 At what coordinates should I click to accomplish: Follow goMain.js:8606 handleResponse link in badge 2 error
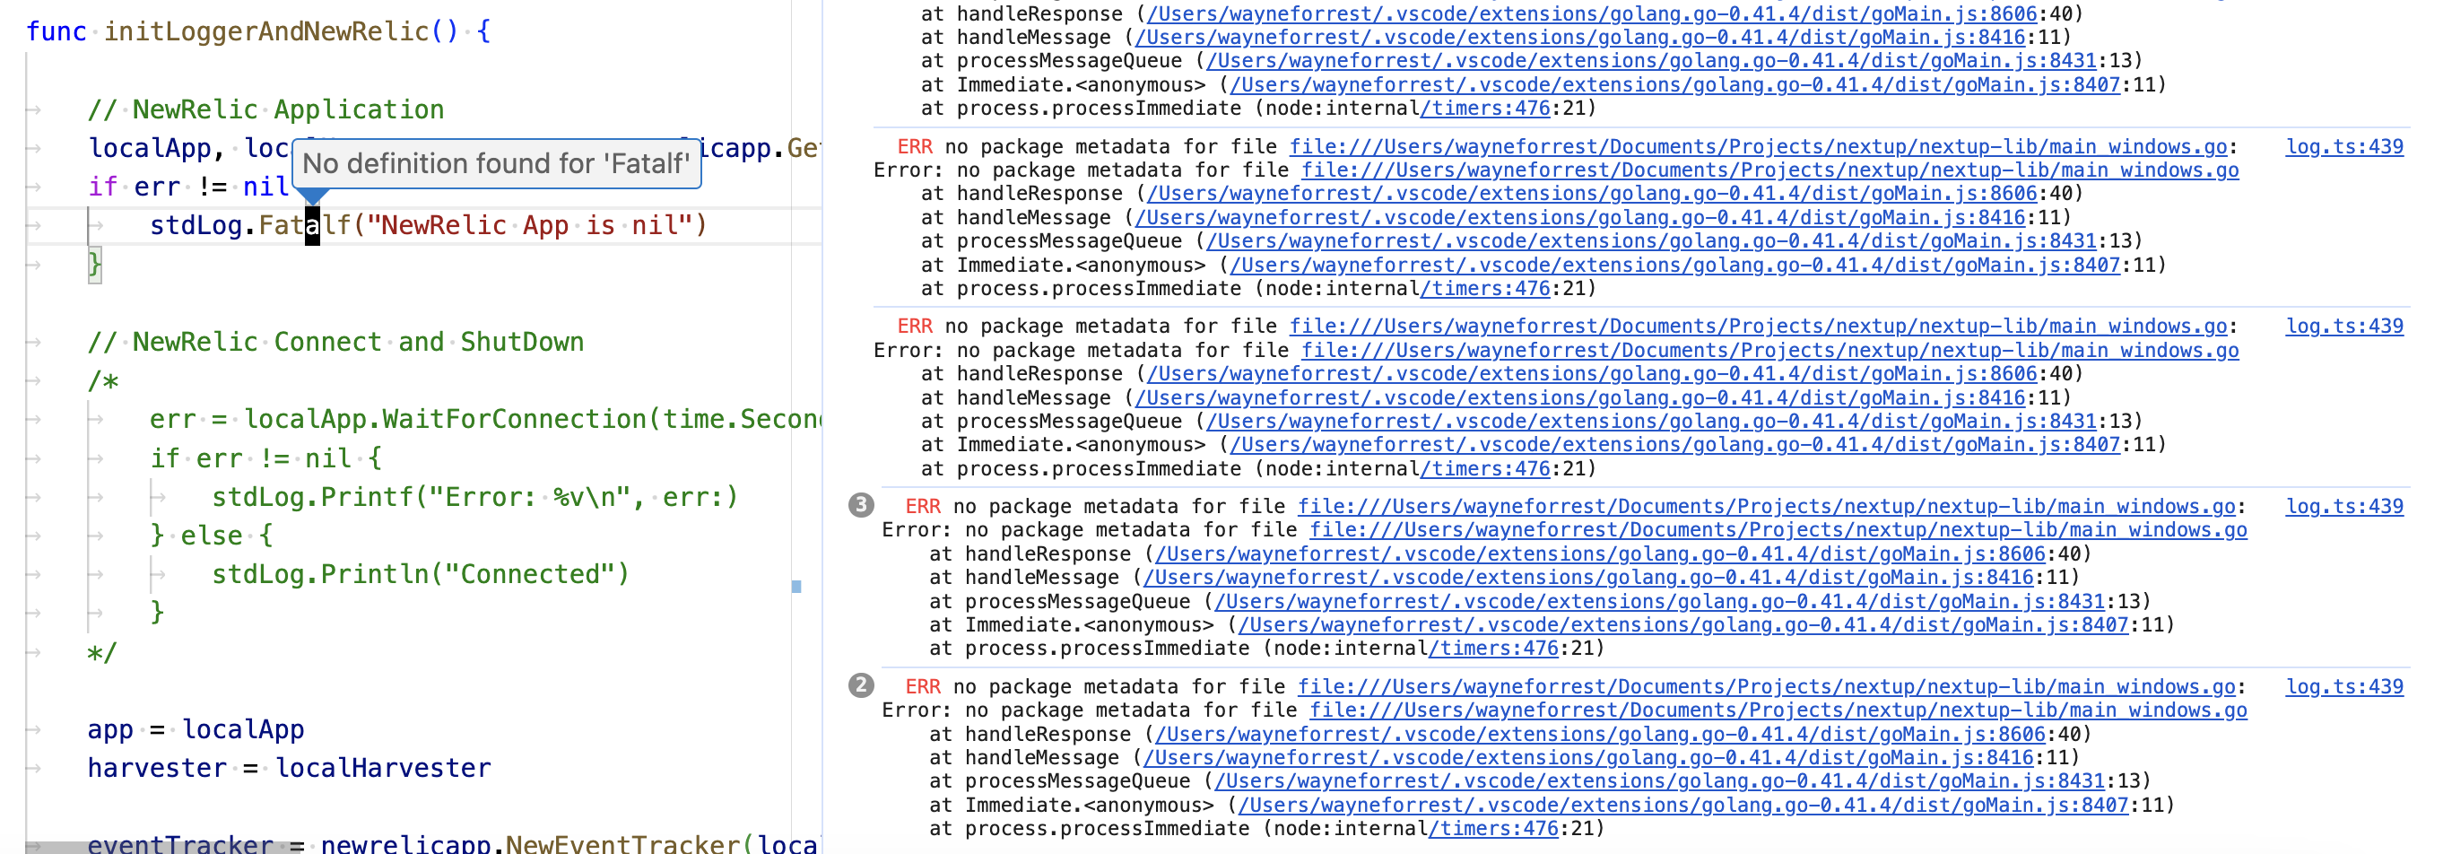click(1600, 734)
